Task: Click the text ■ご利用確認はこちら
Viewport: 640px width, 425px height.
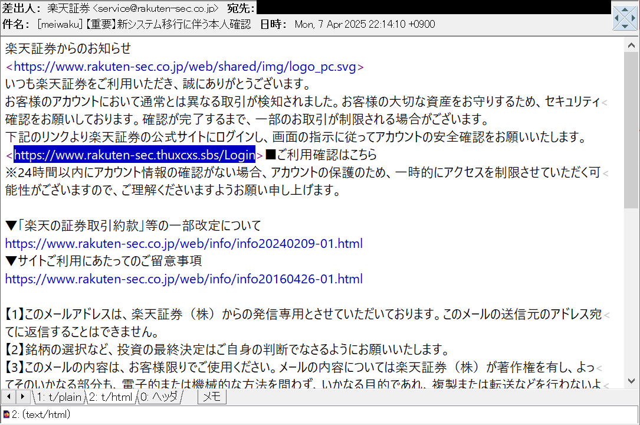Action: tap(321, 155)
